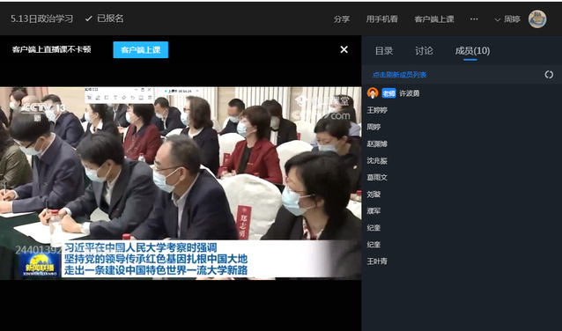Open the three-dots more options menu
This screenshot has width=562, height=331.
pyautogui.click(x=474, y=19)
